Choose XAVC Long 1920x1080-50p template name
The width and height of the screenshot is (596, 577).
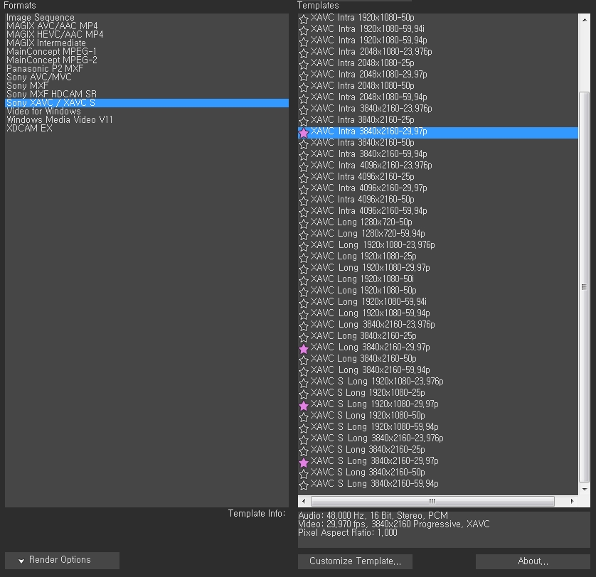pos(363,290)
